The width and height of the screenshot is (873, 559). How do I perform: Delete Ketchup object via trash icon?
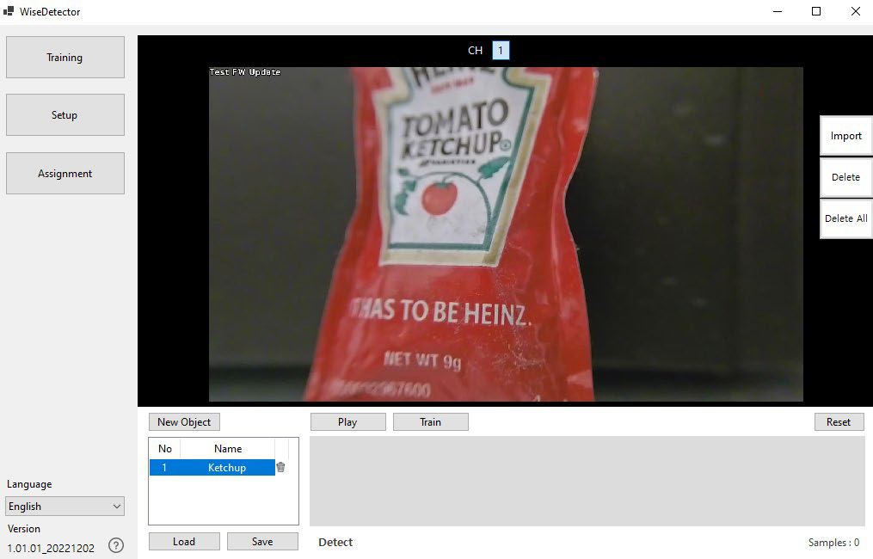[x=280, y=467]
